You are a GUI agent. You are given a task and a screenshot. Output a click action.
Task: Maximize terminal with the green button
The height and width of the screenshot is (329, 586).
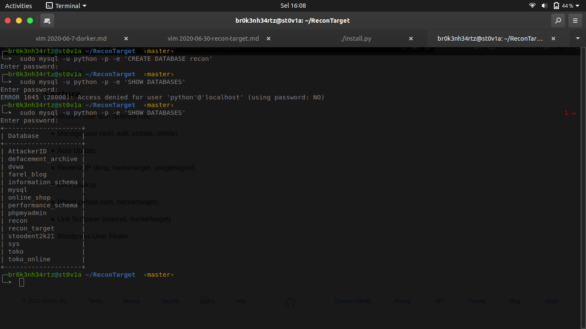(x=30, y=21)
